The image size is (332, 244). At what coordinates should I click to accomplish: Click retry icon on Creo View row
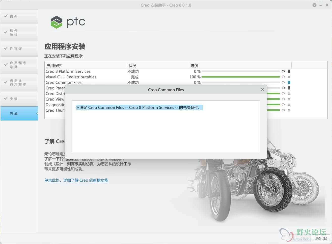click(283, 99)
